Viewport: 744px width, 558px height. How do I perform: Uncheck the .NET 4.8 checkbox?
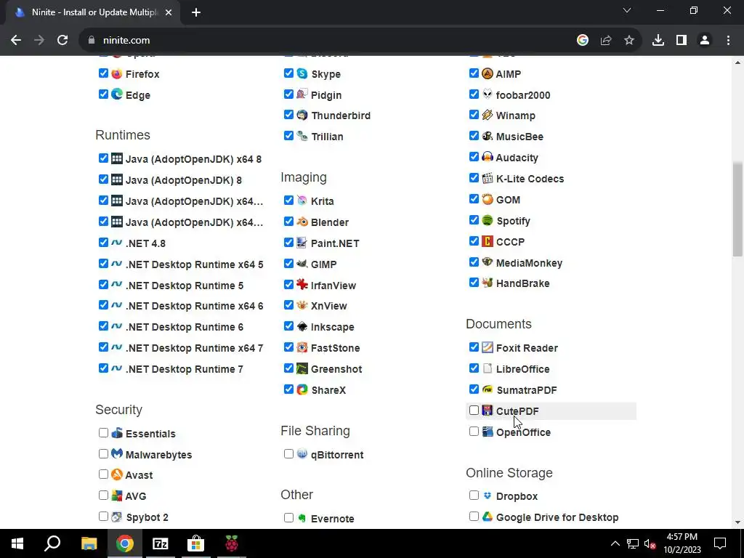tap(103, 243)
